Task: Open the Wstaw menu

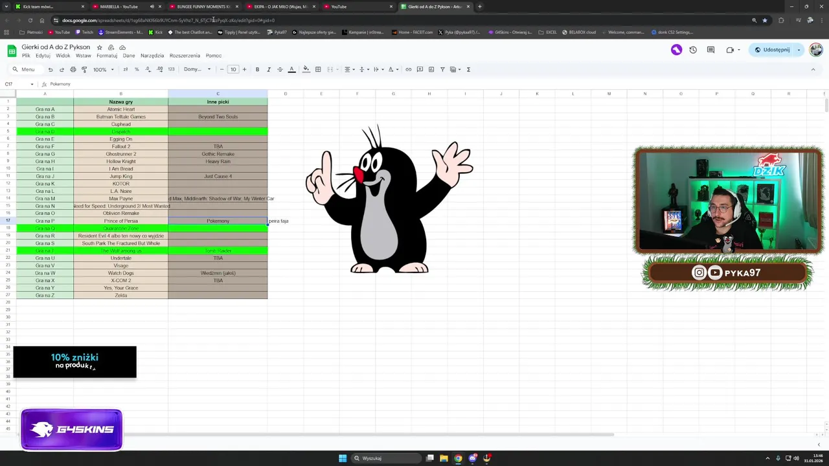Action: click(x=83, y=56)
